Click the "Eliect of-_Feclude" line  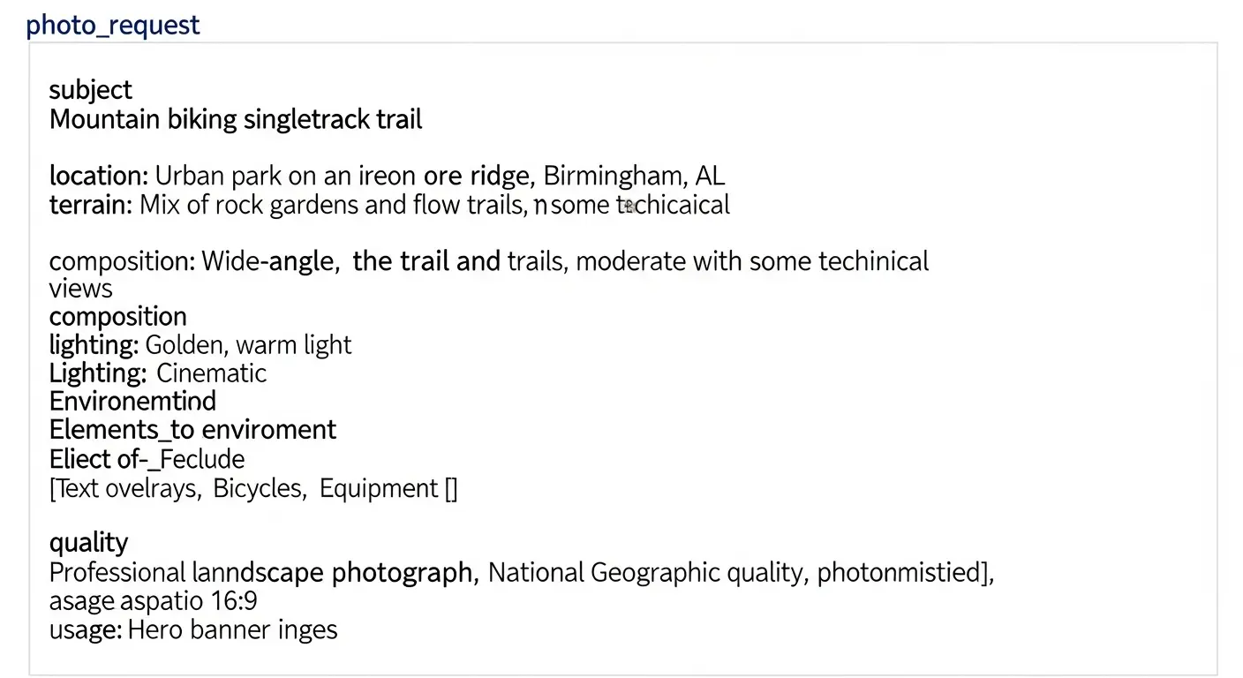[x=147, y=459]
